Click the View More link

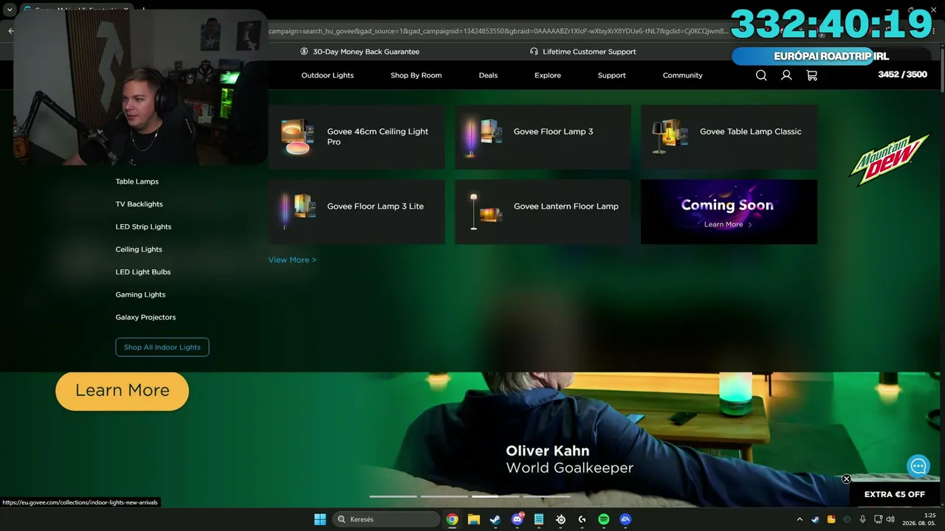coord(292,260)
